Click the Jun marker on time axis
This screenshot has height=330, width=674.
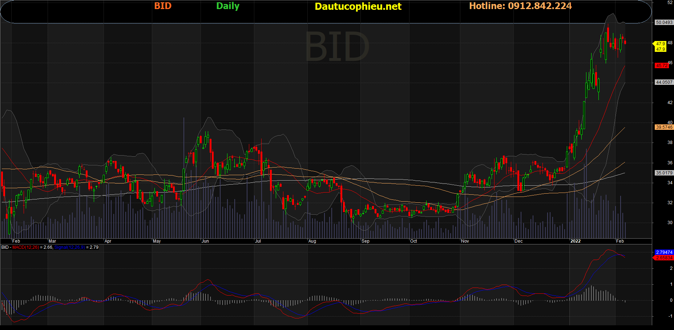205,241
